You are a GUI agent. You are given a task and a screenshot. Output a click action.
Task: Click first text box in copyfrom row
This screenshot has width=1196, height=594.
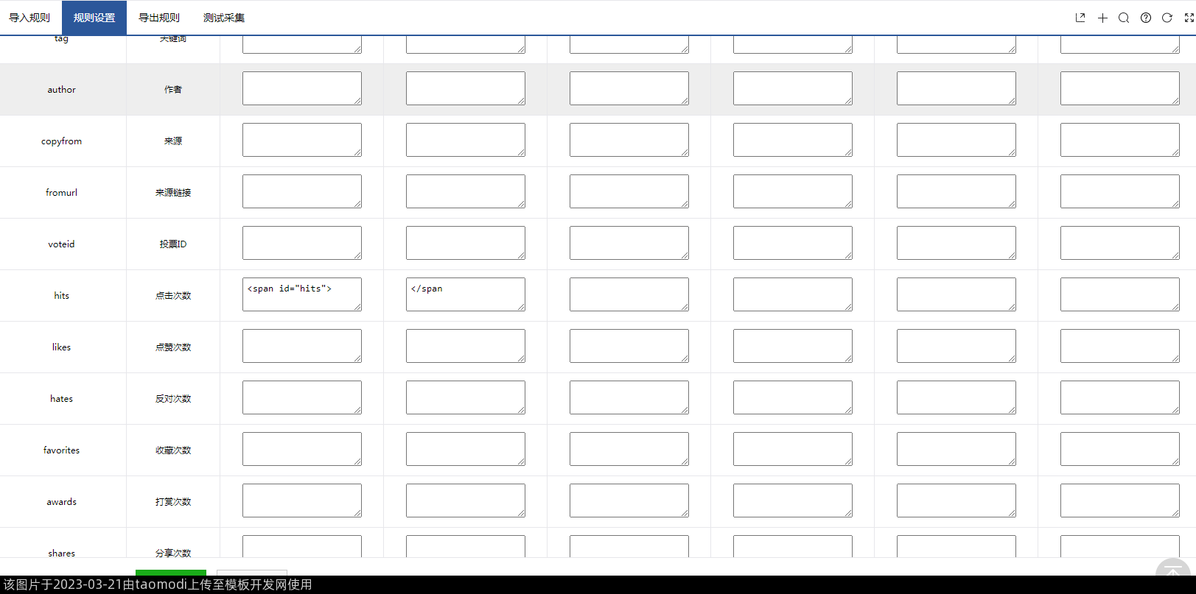[x=302, y=140]
